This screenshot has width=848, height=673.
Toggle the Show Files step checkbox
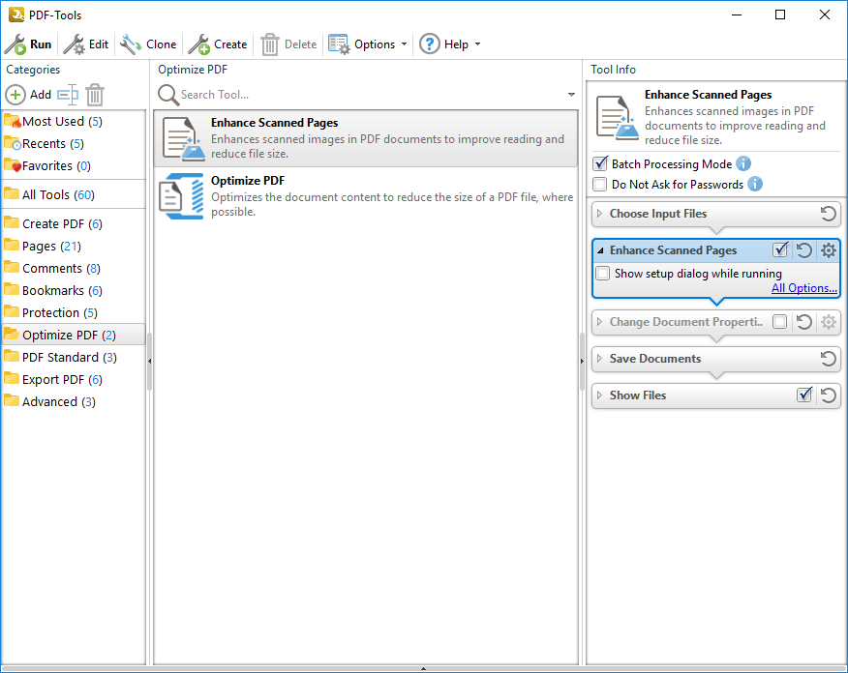[x=804, y=395]
